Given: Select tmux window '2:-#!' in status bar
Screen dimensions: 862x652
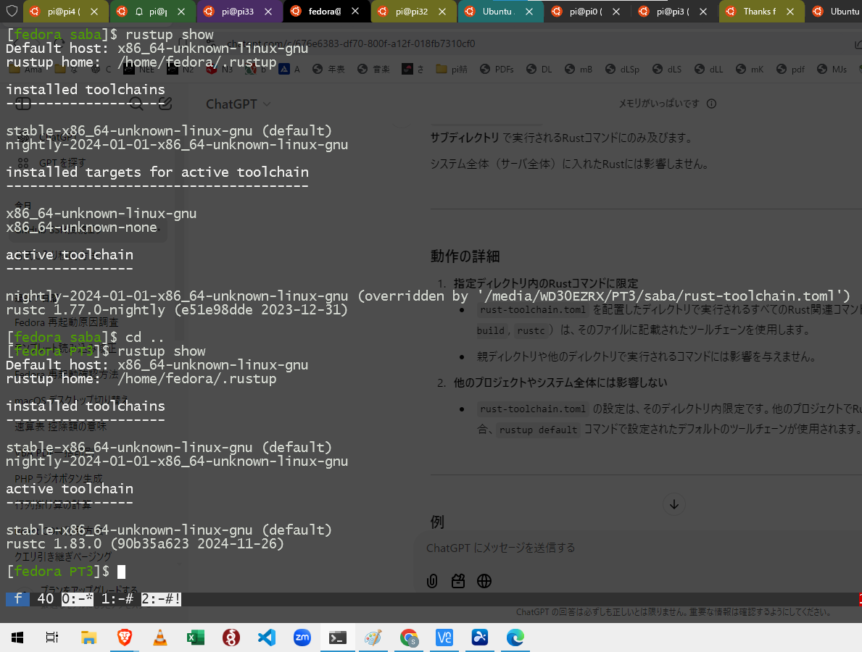Looking at the screenshot, I should click(x=161, y=598).
